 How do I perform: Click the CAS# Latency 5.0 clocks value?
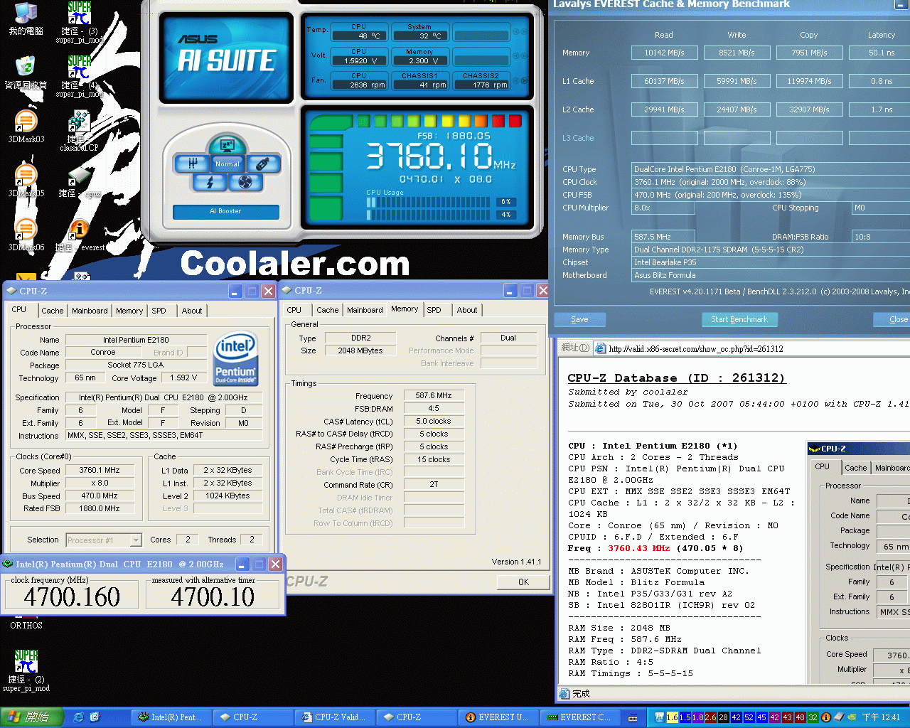tap(434, 422)
